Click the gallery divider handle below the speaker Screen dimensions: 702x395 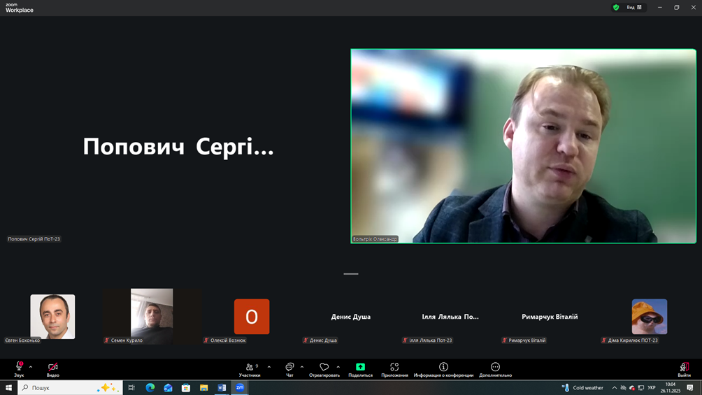351,274
